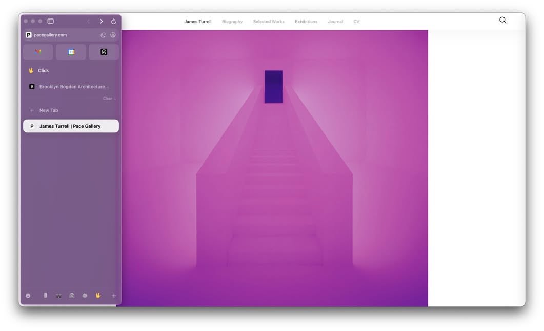Switch to the clock space at bottom left
The height and width of the screenshot is (331, 544).
28,295
